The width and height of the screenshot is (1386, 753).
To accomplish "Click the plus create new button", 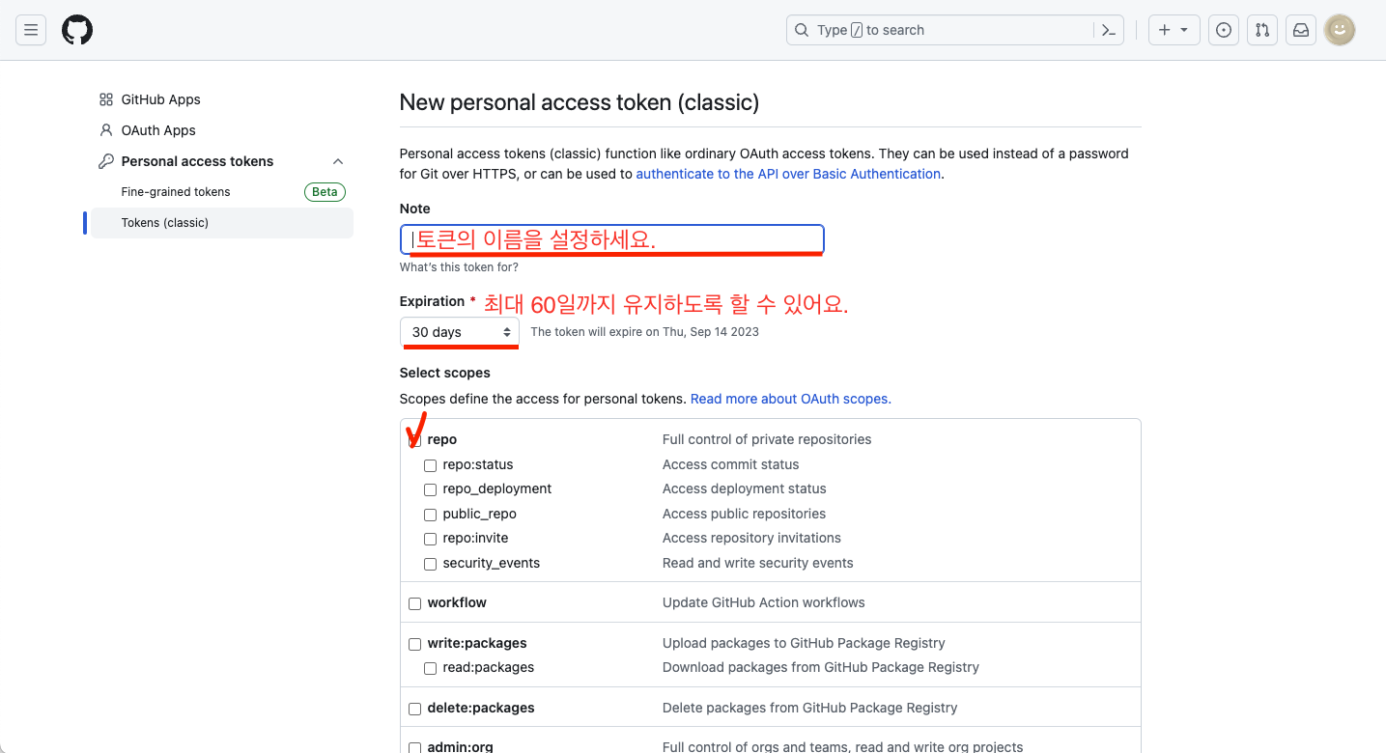I will coord(1174,30).
